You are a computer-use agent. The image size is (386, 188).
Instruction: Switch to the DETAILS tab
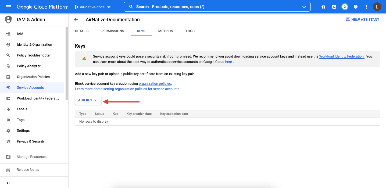(82, 31)
